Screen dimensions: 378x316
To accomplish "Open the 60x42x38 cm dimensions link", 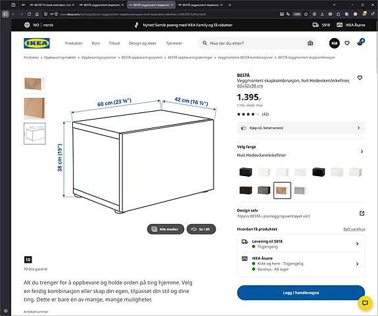I will pyautogui.click(x=250, y=86).
